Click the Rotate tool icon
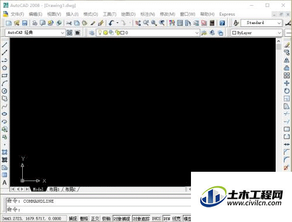This screenshot has width=292, height=222. tap(287, 91)
